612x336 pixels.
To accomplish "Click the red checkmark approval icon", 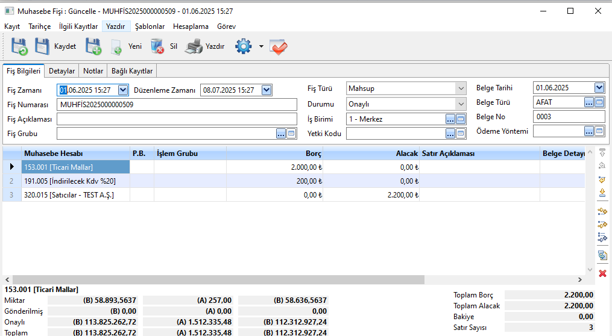I will pos(279,46).
